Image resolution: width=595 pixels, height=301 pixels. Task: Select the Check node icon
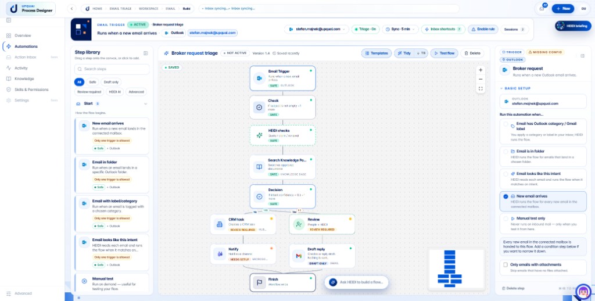click(259, 107)
